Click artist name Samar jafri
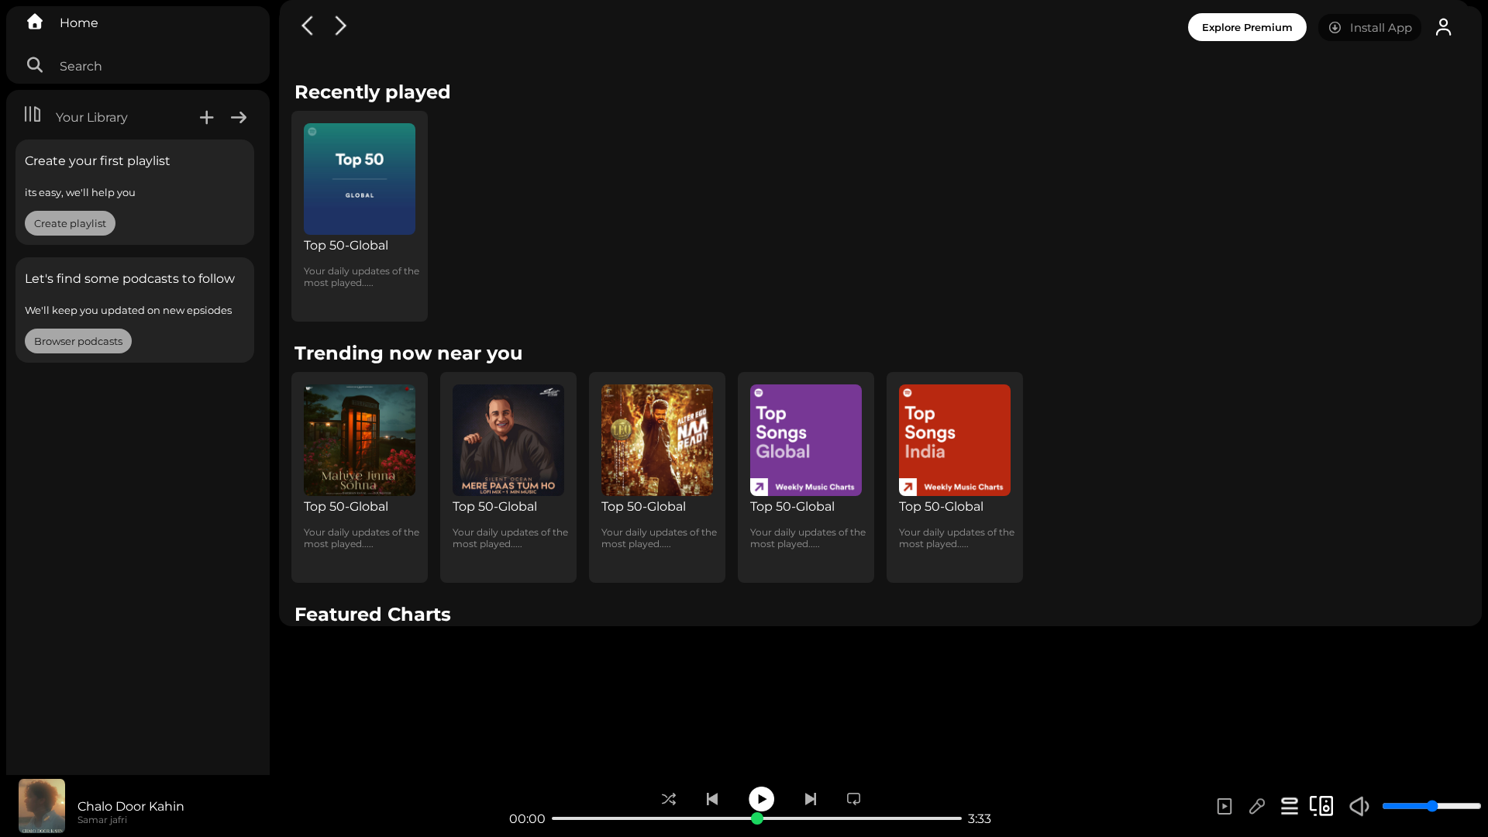Screen dimensions: 1488x837 [102, 820]
